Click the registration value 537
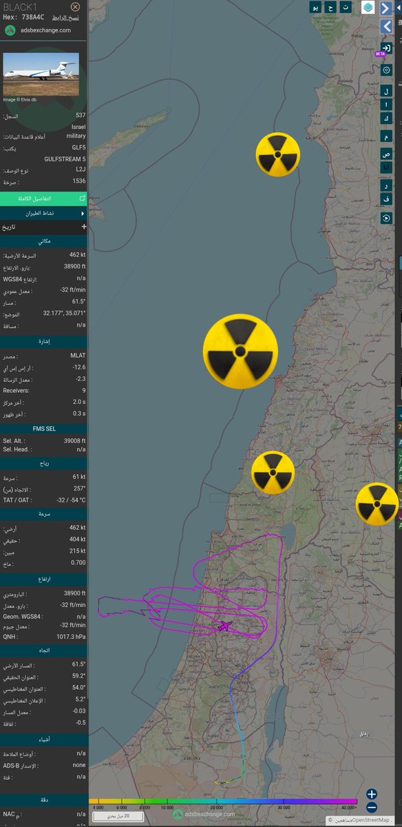The width and height of the screenshot is (402, 827). point(81,115)
